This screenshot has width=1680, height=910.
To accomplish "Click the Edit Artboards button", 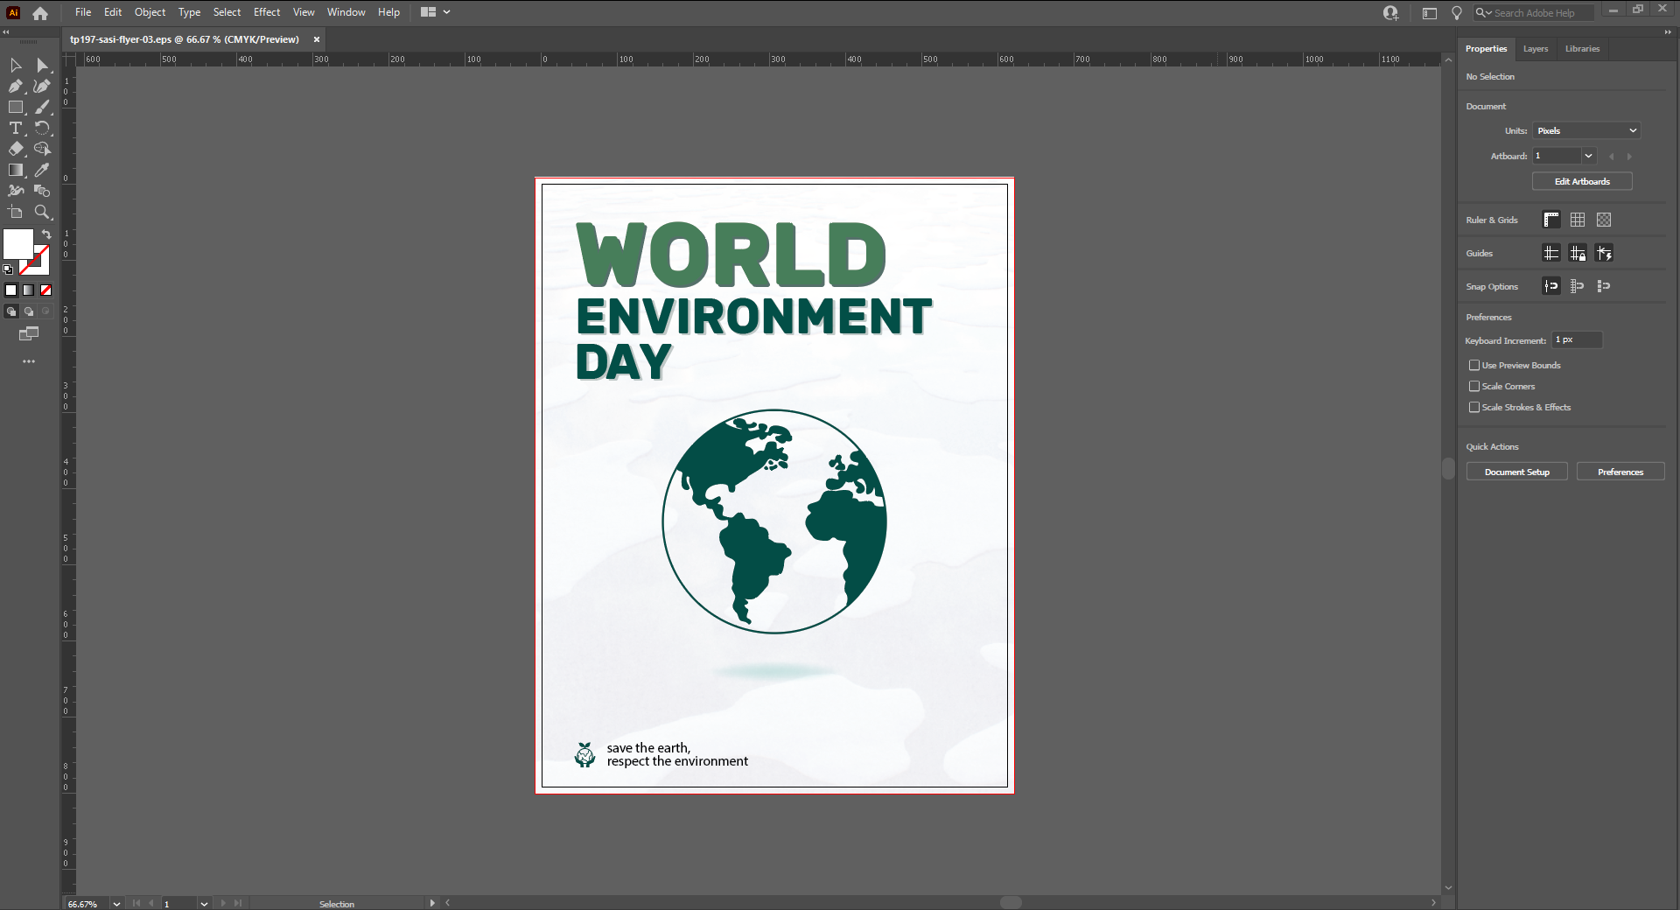I will click(1582, 181).
